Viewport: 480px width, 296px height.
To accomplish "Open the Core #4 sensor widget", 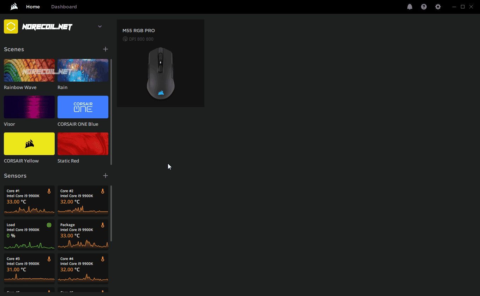I will pyautogui.click(x=83, y=268).
